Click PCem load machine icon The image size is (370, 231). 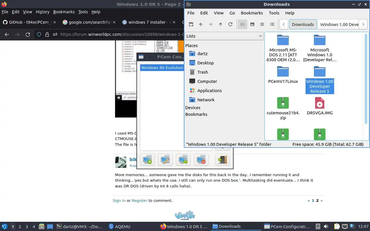[x=183, y=160]
